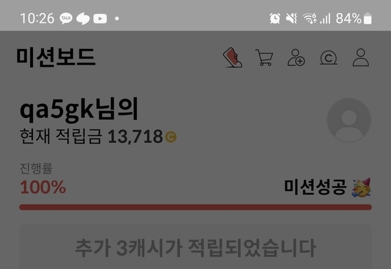Image resolution: width=391 pixels, height=269 pixels.
Task: Tap the gold cash coin symbol
Action: click(171, 137)
